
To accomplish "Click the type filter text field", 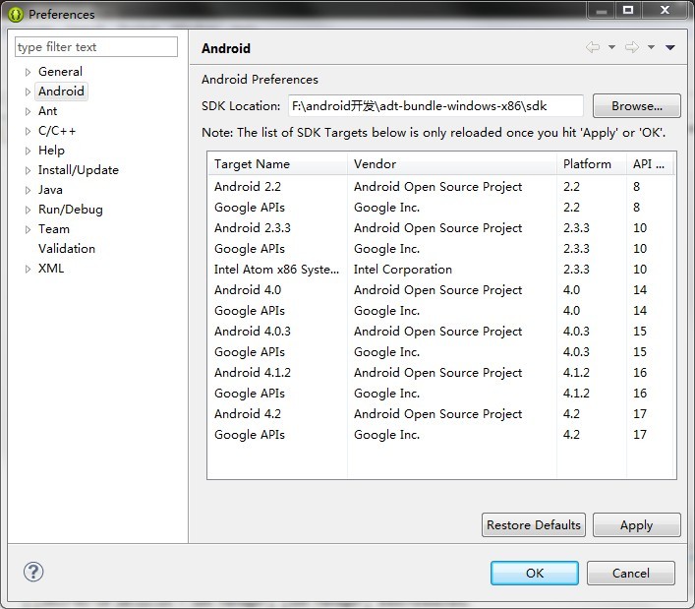I will tap(96, 46).
